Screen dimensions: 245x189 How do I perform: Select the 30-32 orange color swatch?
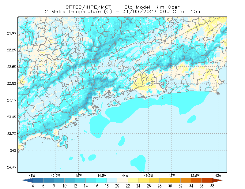(175, 180)
